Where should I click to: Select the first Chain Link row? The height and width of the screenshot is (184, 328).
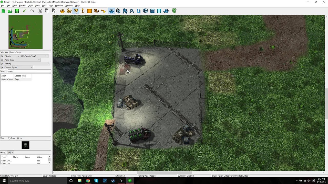click(24, 161)
